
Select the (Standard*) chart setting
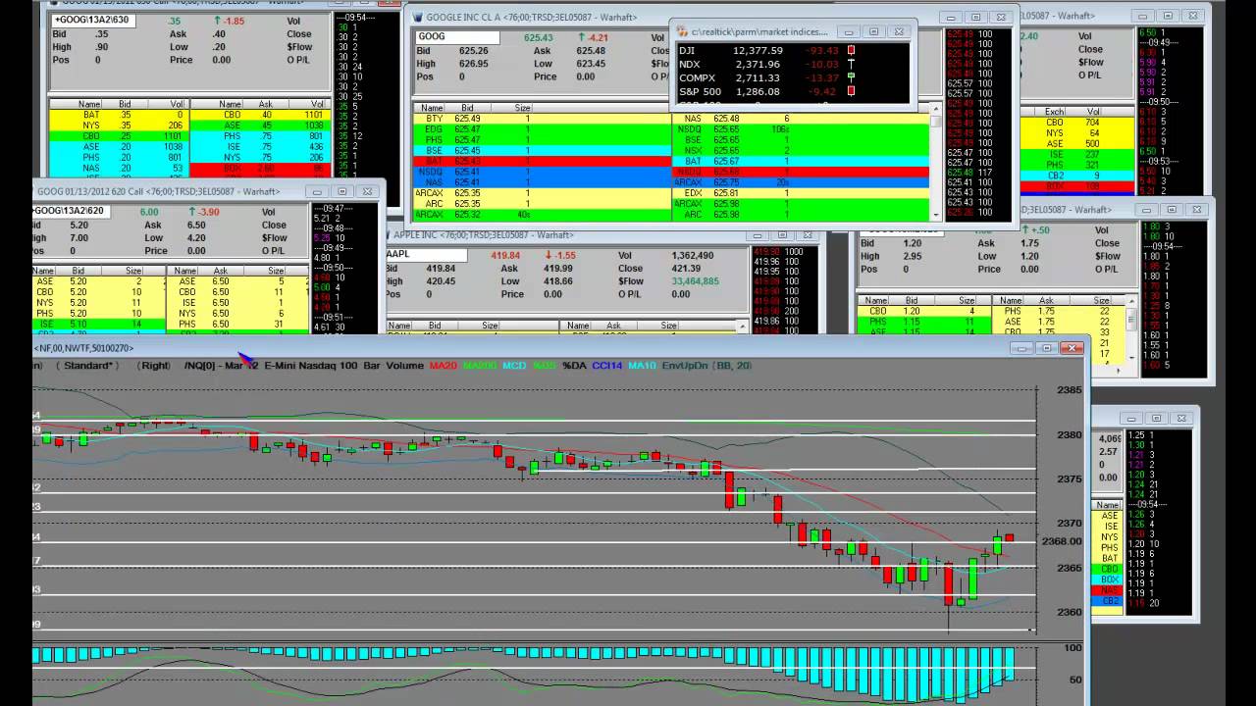(x=86, y=366)
